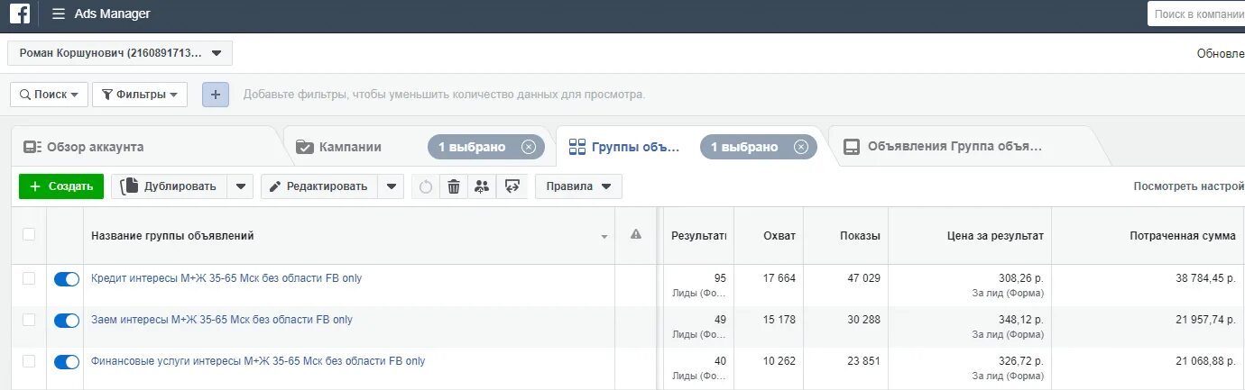Switch to Обзор аккаунта tab
Viewport: 1245px width, 390px height.
point(95,147)
